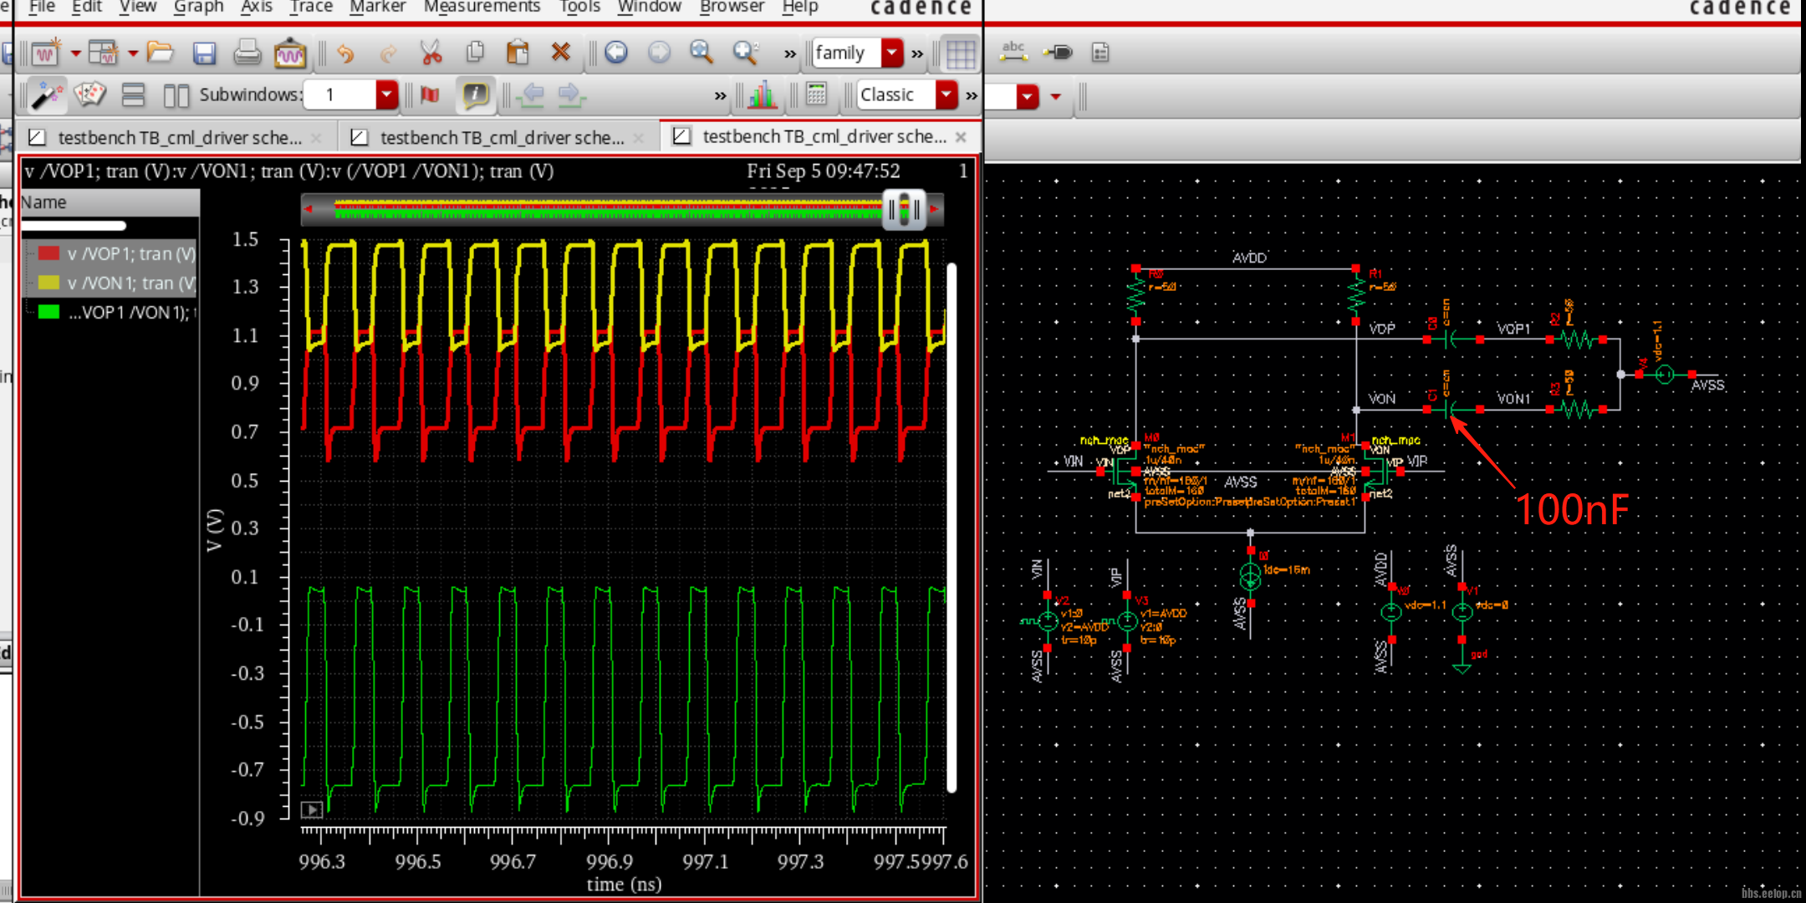Toggle the grid display icon
Image resolution: width=1806 pixels, height=903 pixels.
tap(960, 54)
